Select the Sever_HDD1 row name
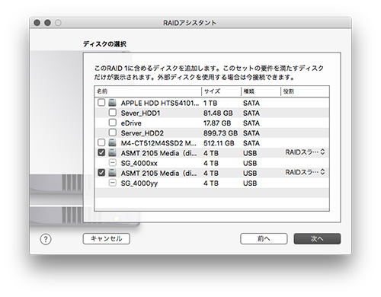The height and width of the screenshot is (297, 381). point(140,113)
